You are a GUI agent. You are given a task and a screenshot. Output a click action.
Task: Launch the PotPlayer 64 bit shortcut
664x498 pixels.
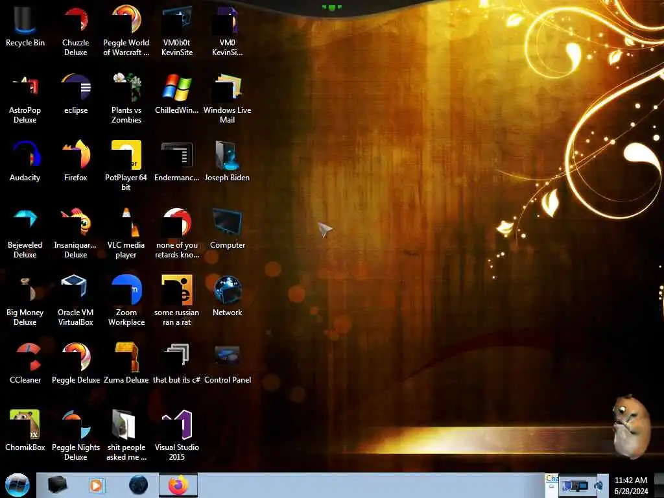tap(126, 166)
